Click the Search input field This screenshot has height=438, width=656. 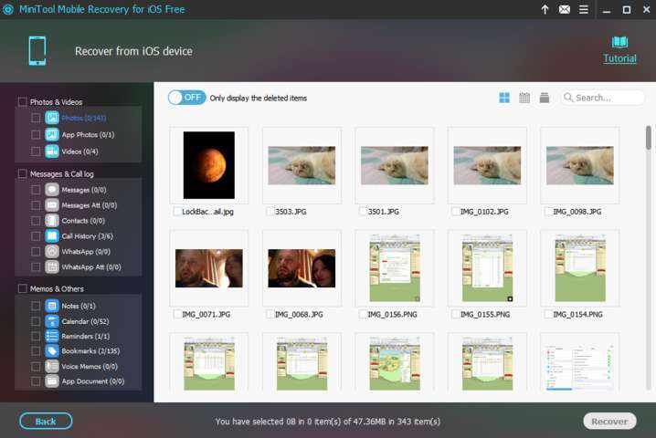click(x=603, y=98)
